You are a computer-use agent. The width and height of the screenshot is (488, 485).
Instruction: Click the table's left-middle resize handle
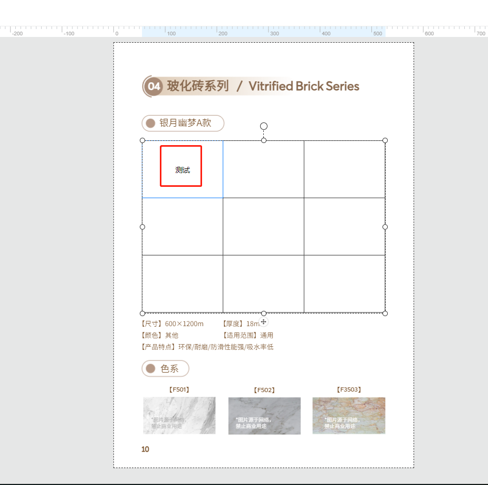142,227
